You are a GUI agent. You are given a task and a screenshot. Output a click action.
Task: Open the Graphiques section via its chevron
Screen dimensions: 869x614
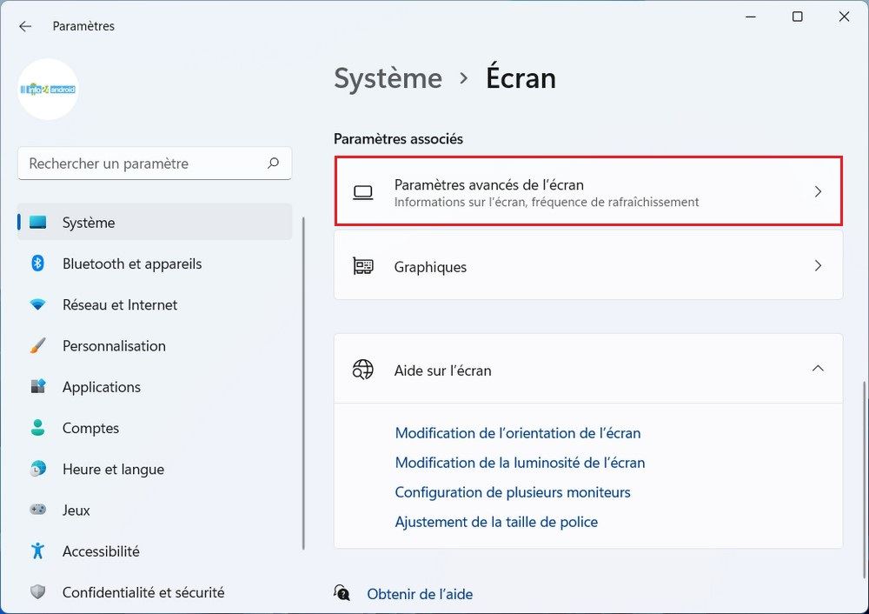(x=818, y=265)
